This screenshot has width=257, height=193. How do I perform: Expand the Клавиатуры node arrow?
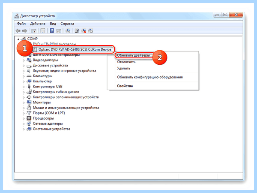pyautogui.click(x=24, y=76)
